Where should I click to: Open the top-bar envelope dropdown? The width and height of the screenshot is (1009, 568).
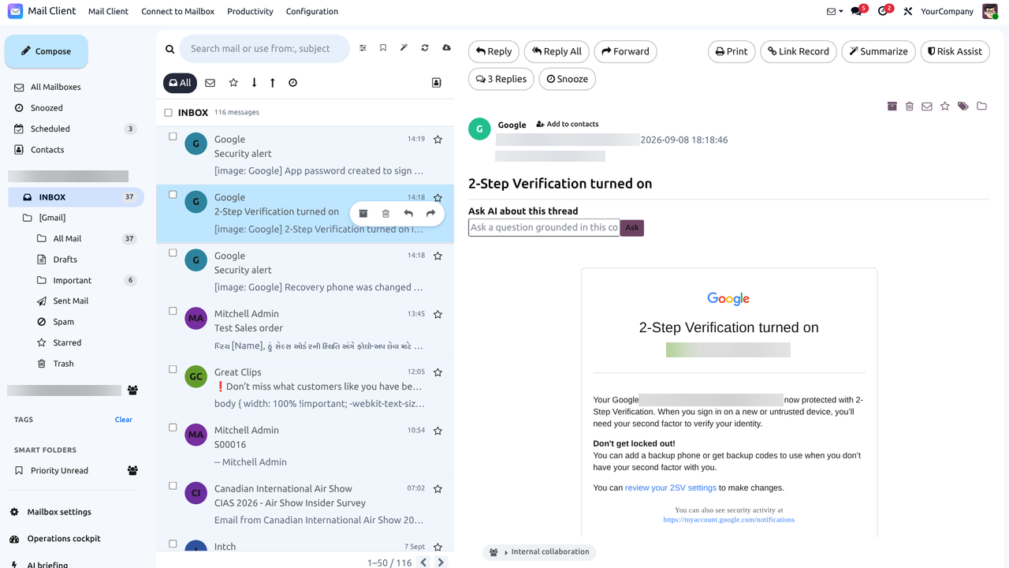835,12
